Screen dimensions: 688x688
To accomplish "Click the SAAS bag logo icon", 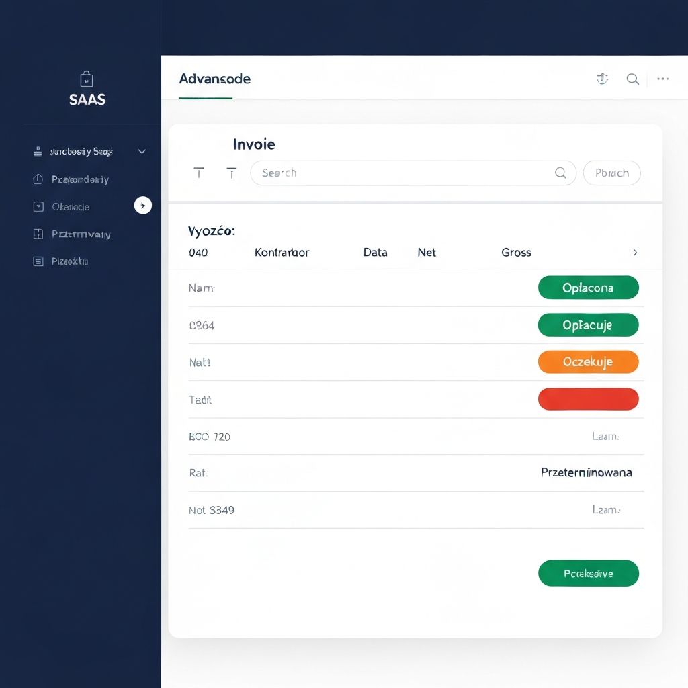I will tap(86, 79).
